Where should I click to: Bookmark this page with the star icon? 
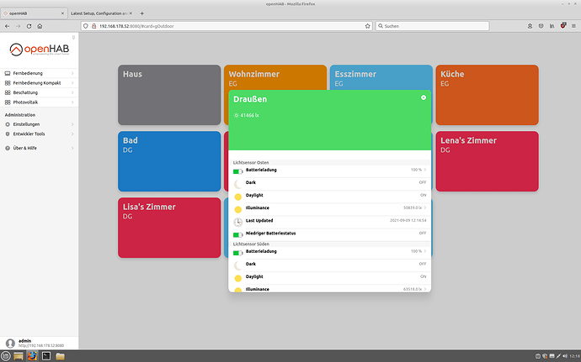tap(368, 26)
